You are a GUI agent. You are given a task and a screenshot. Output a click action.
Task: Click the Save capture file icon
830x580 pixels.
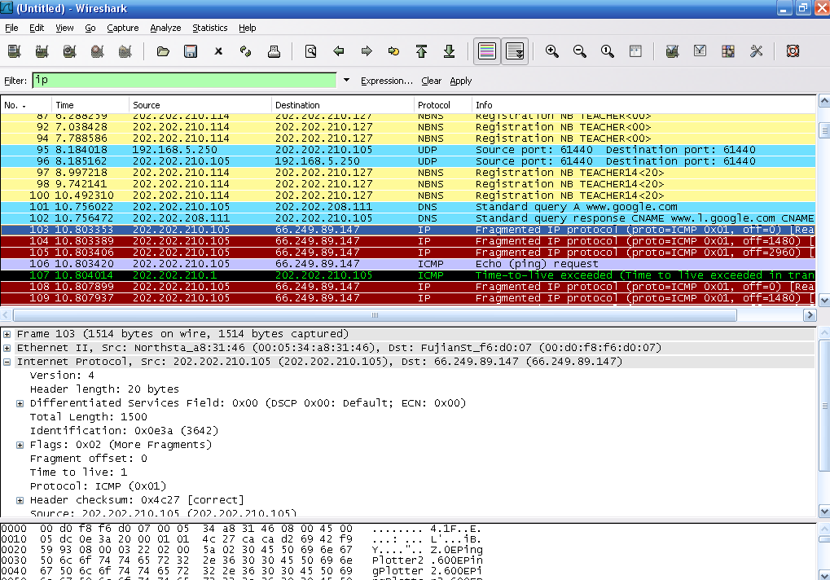pos(190,51)
